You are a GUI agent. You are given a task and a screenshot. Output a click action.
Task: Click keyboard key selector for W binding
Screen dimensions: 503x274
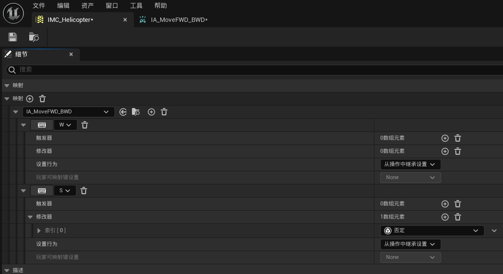(x=42, y=125)
